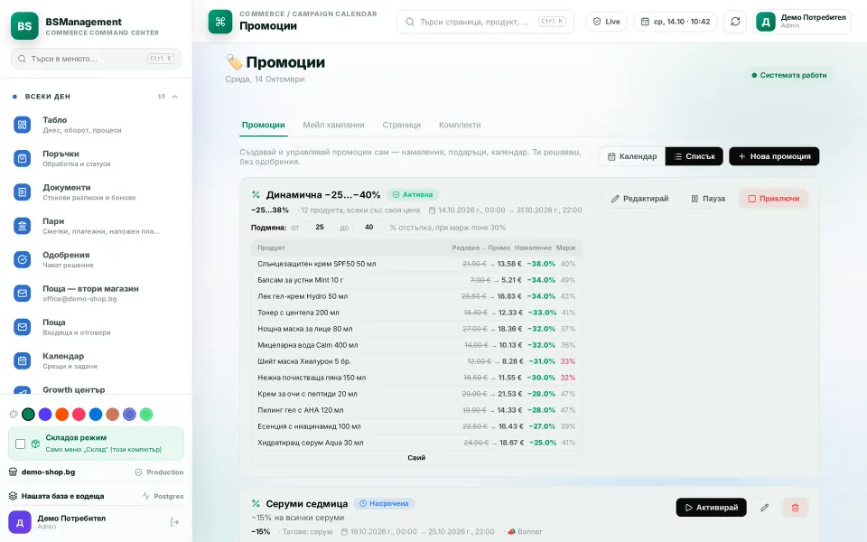Click the theme palette icon

point(14,415)
